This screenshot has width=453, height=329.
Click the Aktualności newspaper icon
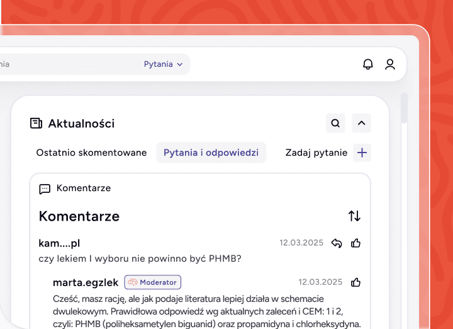36,124
